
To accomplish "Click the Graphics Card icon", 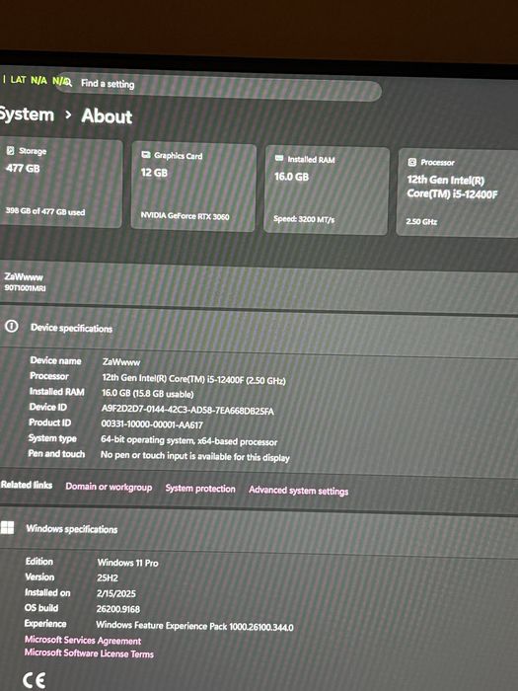I will pyautogui.click(x=146, y=155).
